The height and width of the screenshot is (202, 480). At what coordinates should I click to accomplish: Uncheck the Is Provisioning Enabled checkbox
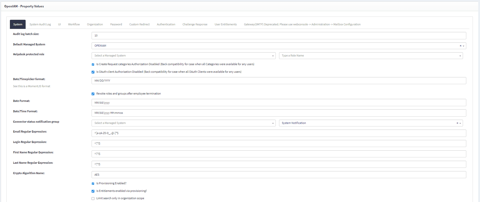coord(93,183)
